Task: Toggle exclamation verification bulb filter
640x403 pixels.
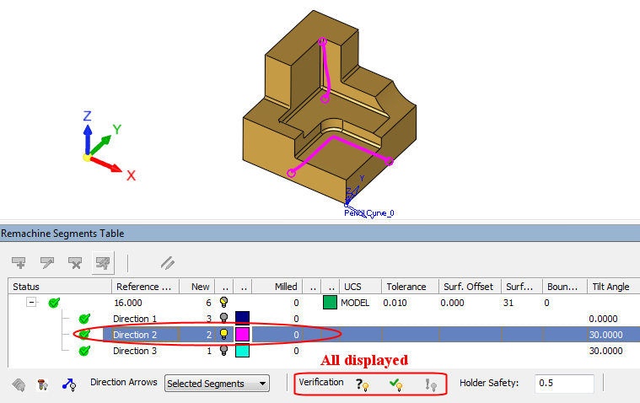Action: 430,384
